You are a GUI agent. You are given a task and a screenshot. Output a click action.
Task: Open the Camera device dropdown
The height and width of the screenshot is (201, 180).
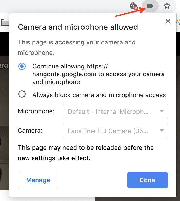click(x=115, y=131)
